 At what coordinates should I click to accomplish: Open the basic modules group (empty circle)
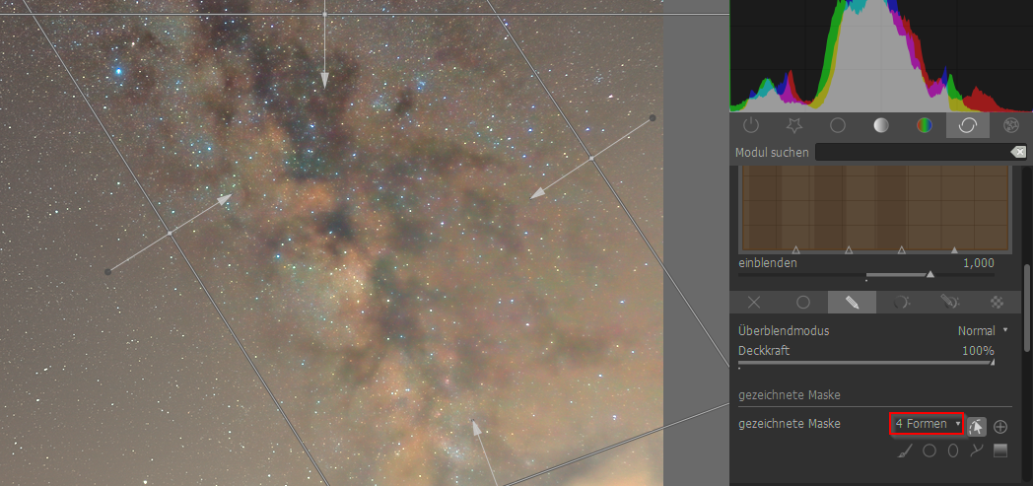(837, 125)
